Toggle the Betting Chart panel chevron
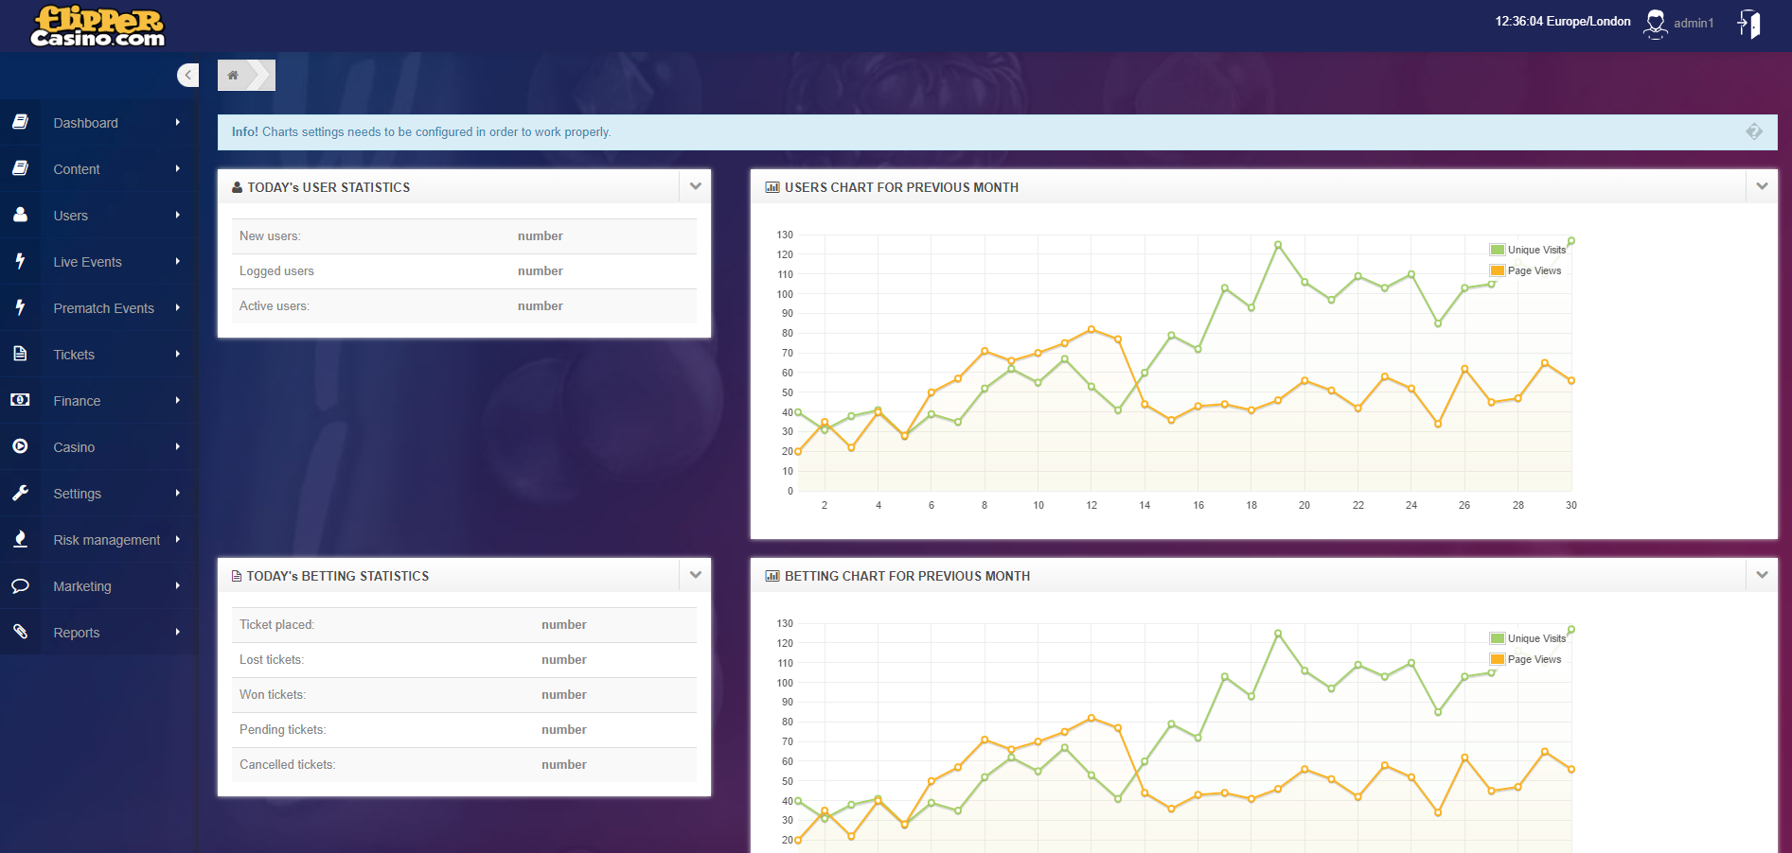Screen dimensions: 1792x853 (x=1762, y=575)
